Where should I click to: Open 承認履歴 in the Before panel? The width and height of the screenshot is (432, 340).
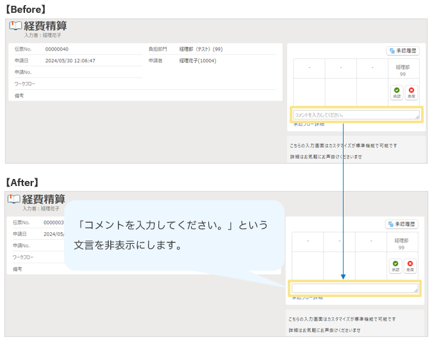[x=403, y=51]
